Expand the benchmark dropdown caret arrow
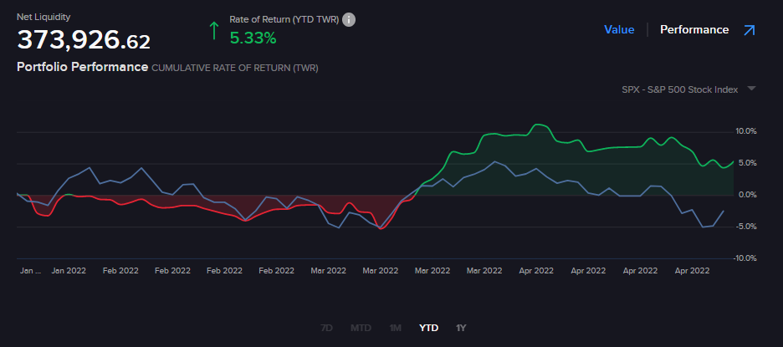Screen dimensions: 783x347 pos(751,89)
